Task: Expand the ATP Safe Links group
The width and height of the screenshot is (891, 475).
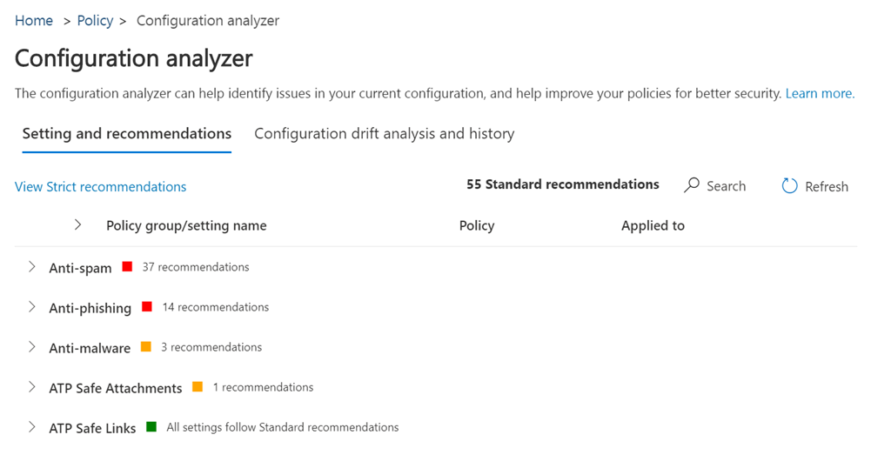Action: (32, 427)
